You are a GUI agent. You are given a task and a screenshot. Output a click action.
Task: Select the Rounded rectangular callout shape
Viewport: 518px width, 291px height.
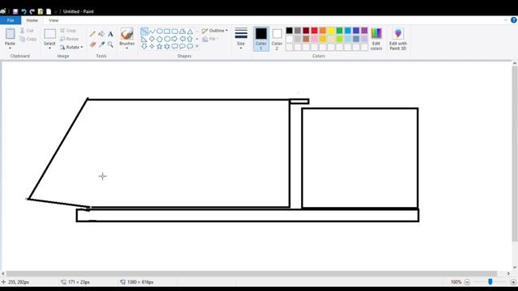click(x=175, y=46)
